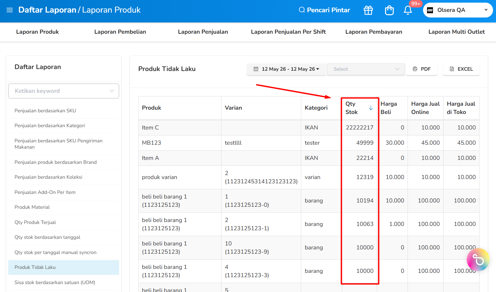This screenshot has width=496, height=292.
Task: Switch to Laporan Penjualan Per Shift tab
Action: (x=288, y=32)
